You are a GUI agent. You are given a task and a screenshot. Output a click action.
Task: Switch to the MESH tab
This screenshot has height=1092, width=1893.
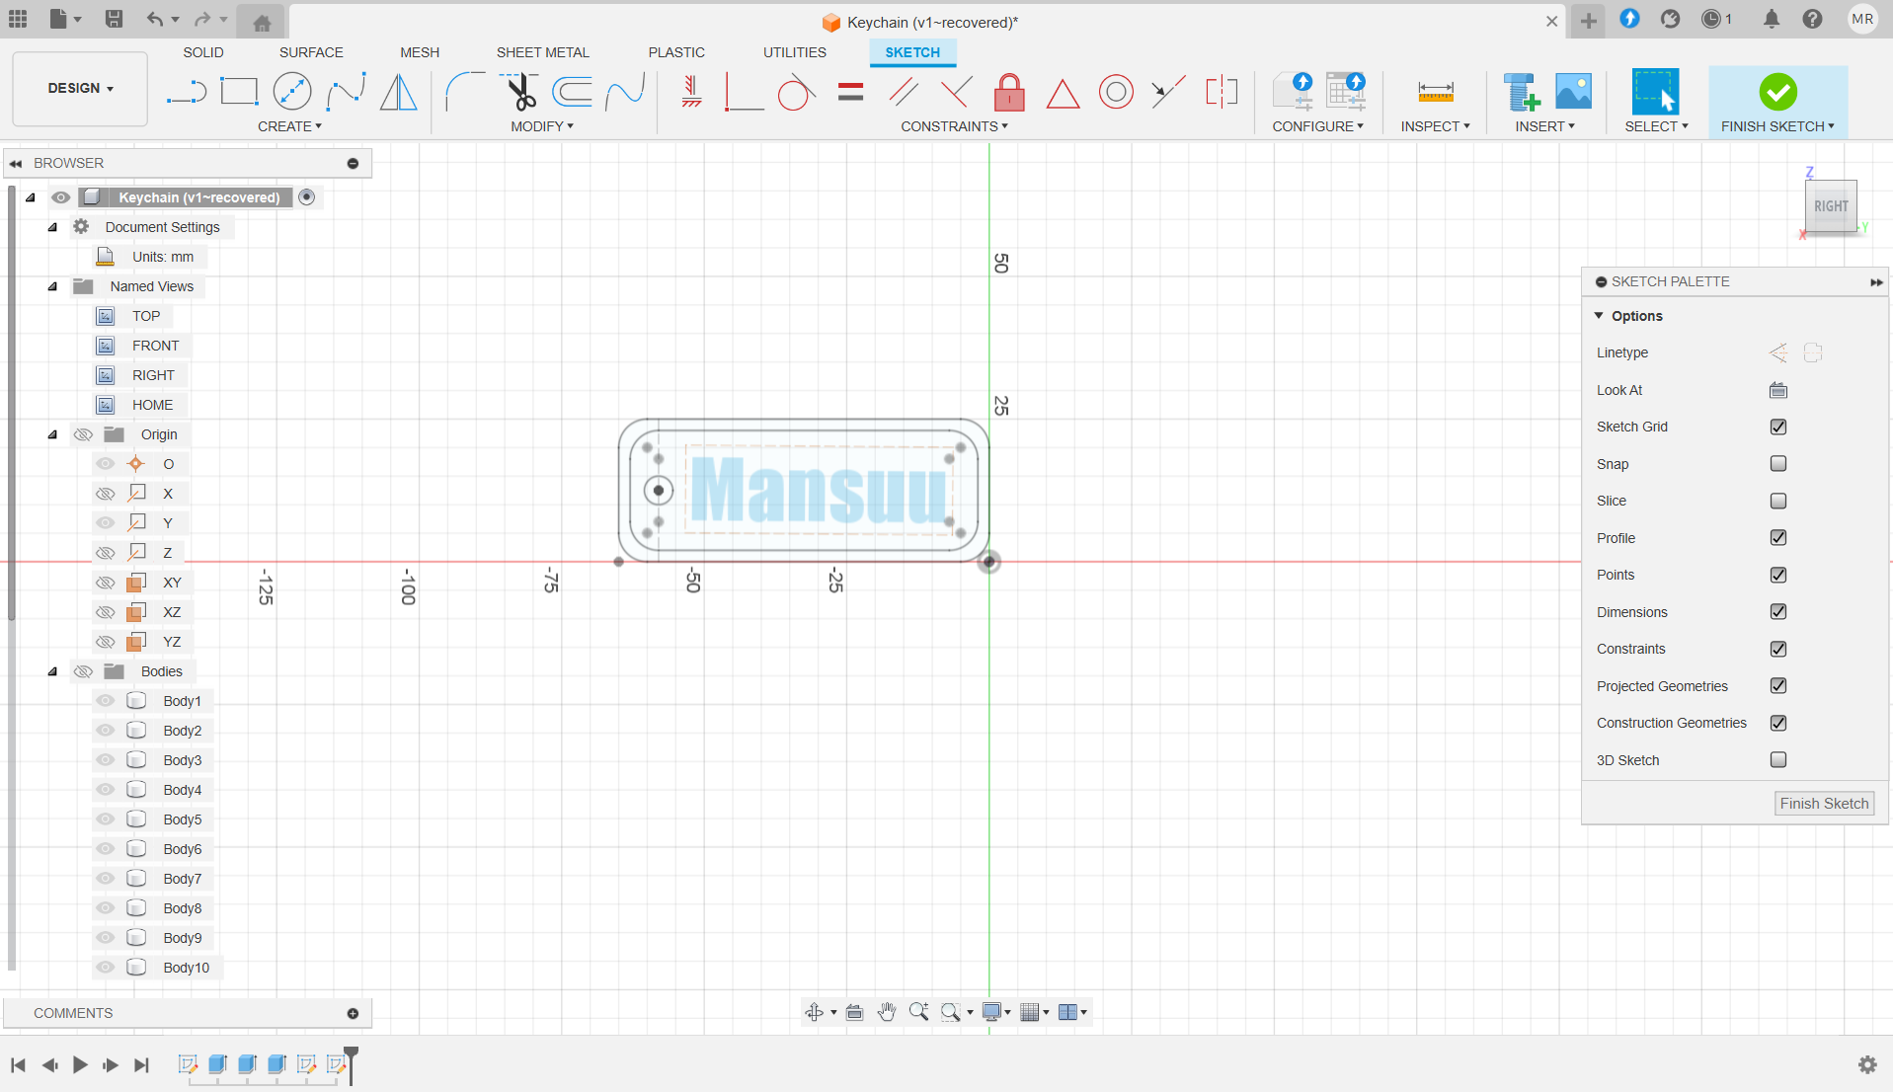420,52
